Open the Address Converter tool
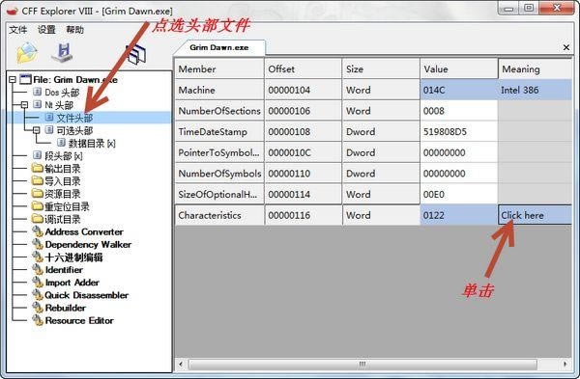The image size is (580, 379). [84, 231]
